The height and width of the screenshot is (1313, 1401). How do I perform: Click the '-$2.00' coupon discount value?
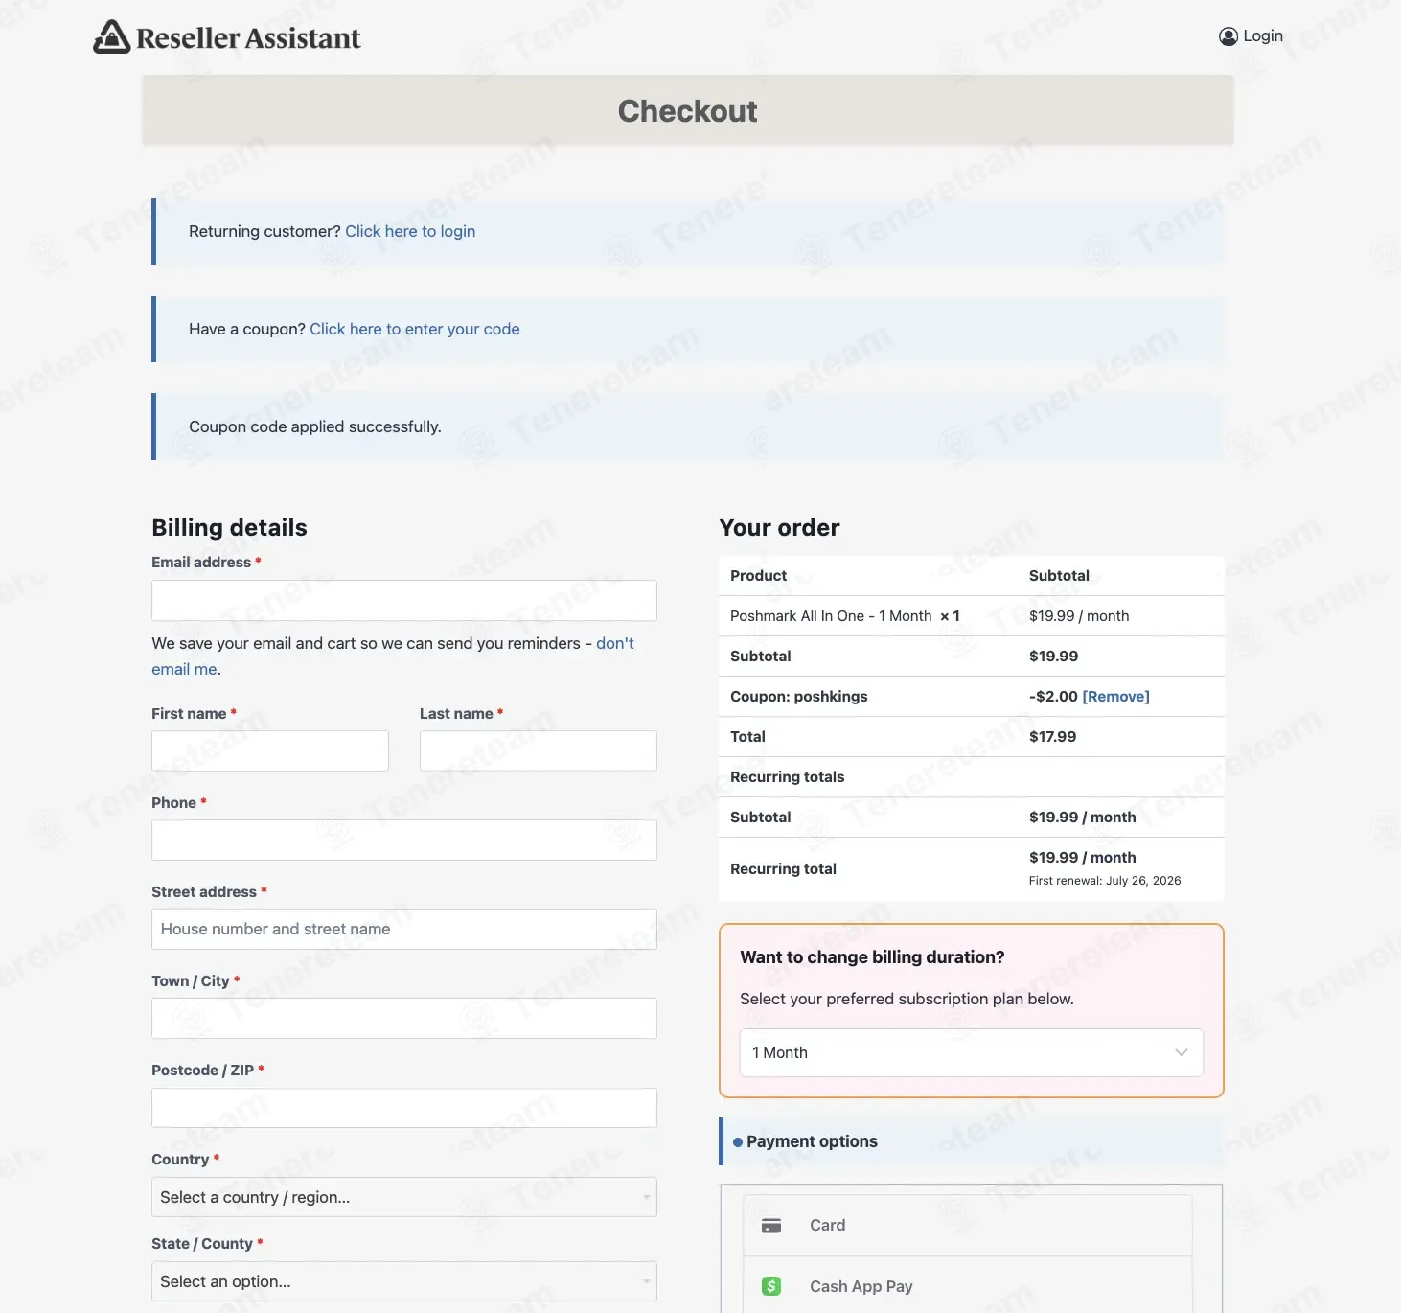click(x=1053, y=697)
